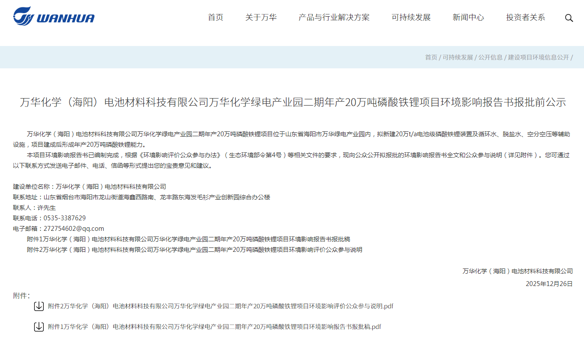Open the site search magnifier icon

click(x=569, y=18)
